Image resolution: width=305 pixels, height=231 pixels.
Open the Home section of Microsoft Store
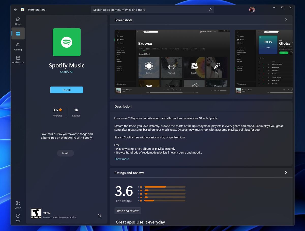18,21
